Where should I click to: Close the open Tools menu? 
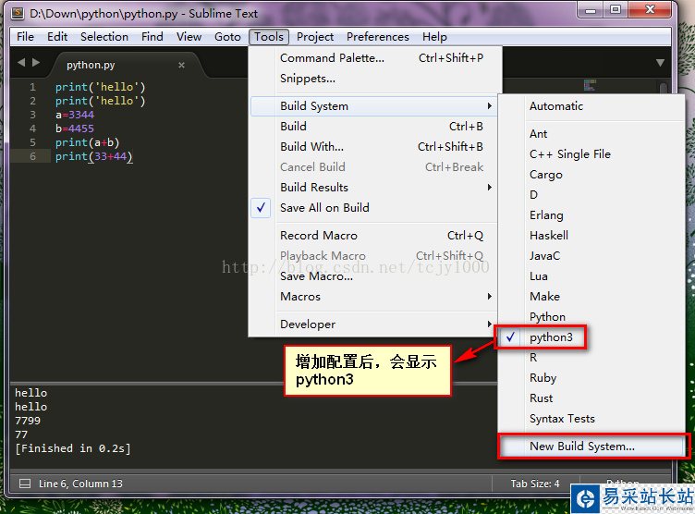tap(269, 37)
